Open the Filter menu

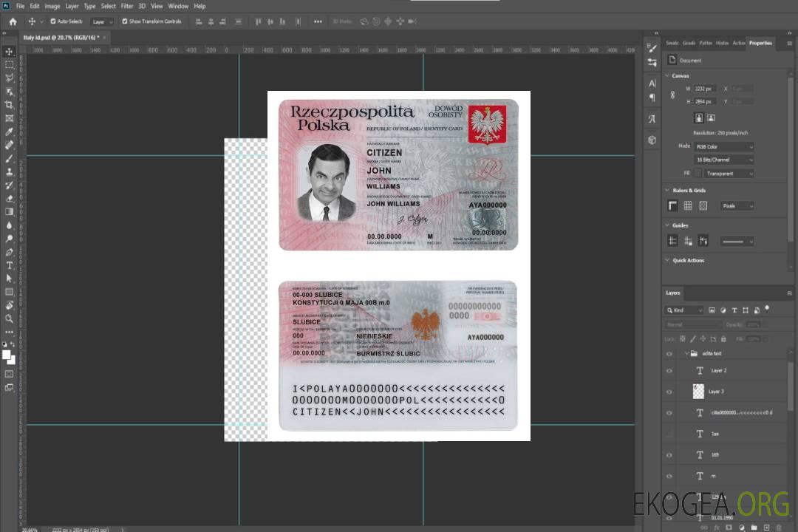coord(127,6)
